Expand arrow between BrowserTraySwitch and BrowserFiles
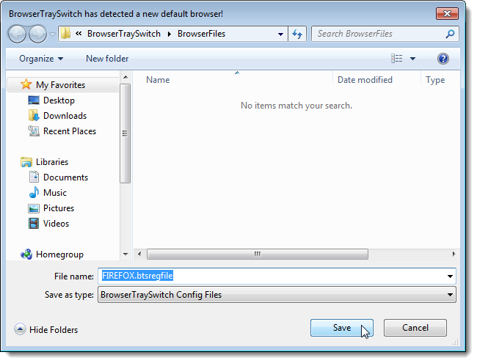This screenshot has width=477, height=363. [169, 34]
